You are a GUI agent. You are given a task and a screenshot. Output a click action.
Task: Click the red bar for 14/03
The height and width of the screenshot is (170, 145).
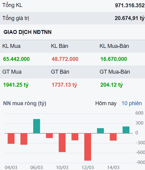tap(113, 137)
